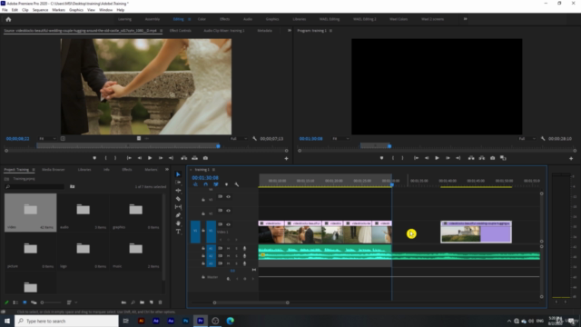Toggle V2 track output eye
Screen dimensions: 581x327
(x=228, y=210)
